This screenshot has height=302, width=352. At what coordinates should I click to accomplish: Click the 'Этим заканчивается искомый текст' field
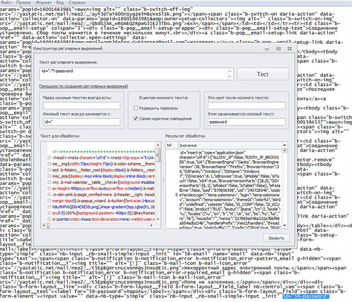coord(246,122)
